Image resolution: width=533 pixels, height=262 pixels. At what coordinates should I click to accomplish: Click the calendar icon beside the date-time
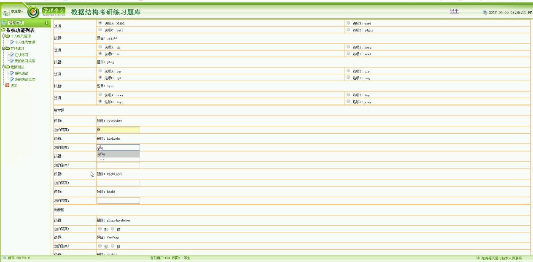[485, 13]
